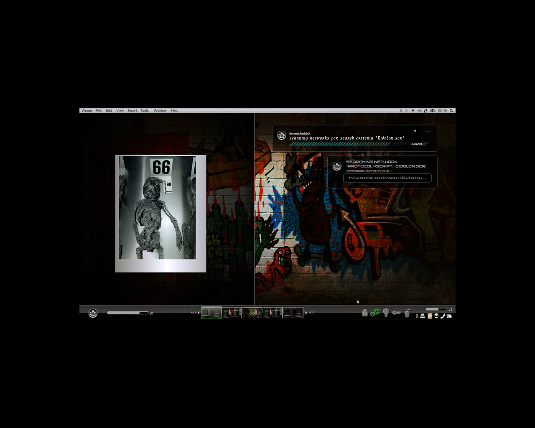Open the Window menu
This screenshot has width=535, height=428.
click(x=160, y=111)
